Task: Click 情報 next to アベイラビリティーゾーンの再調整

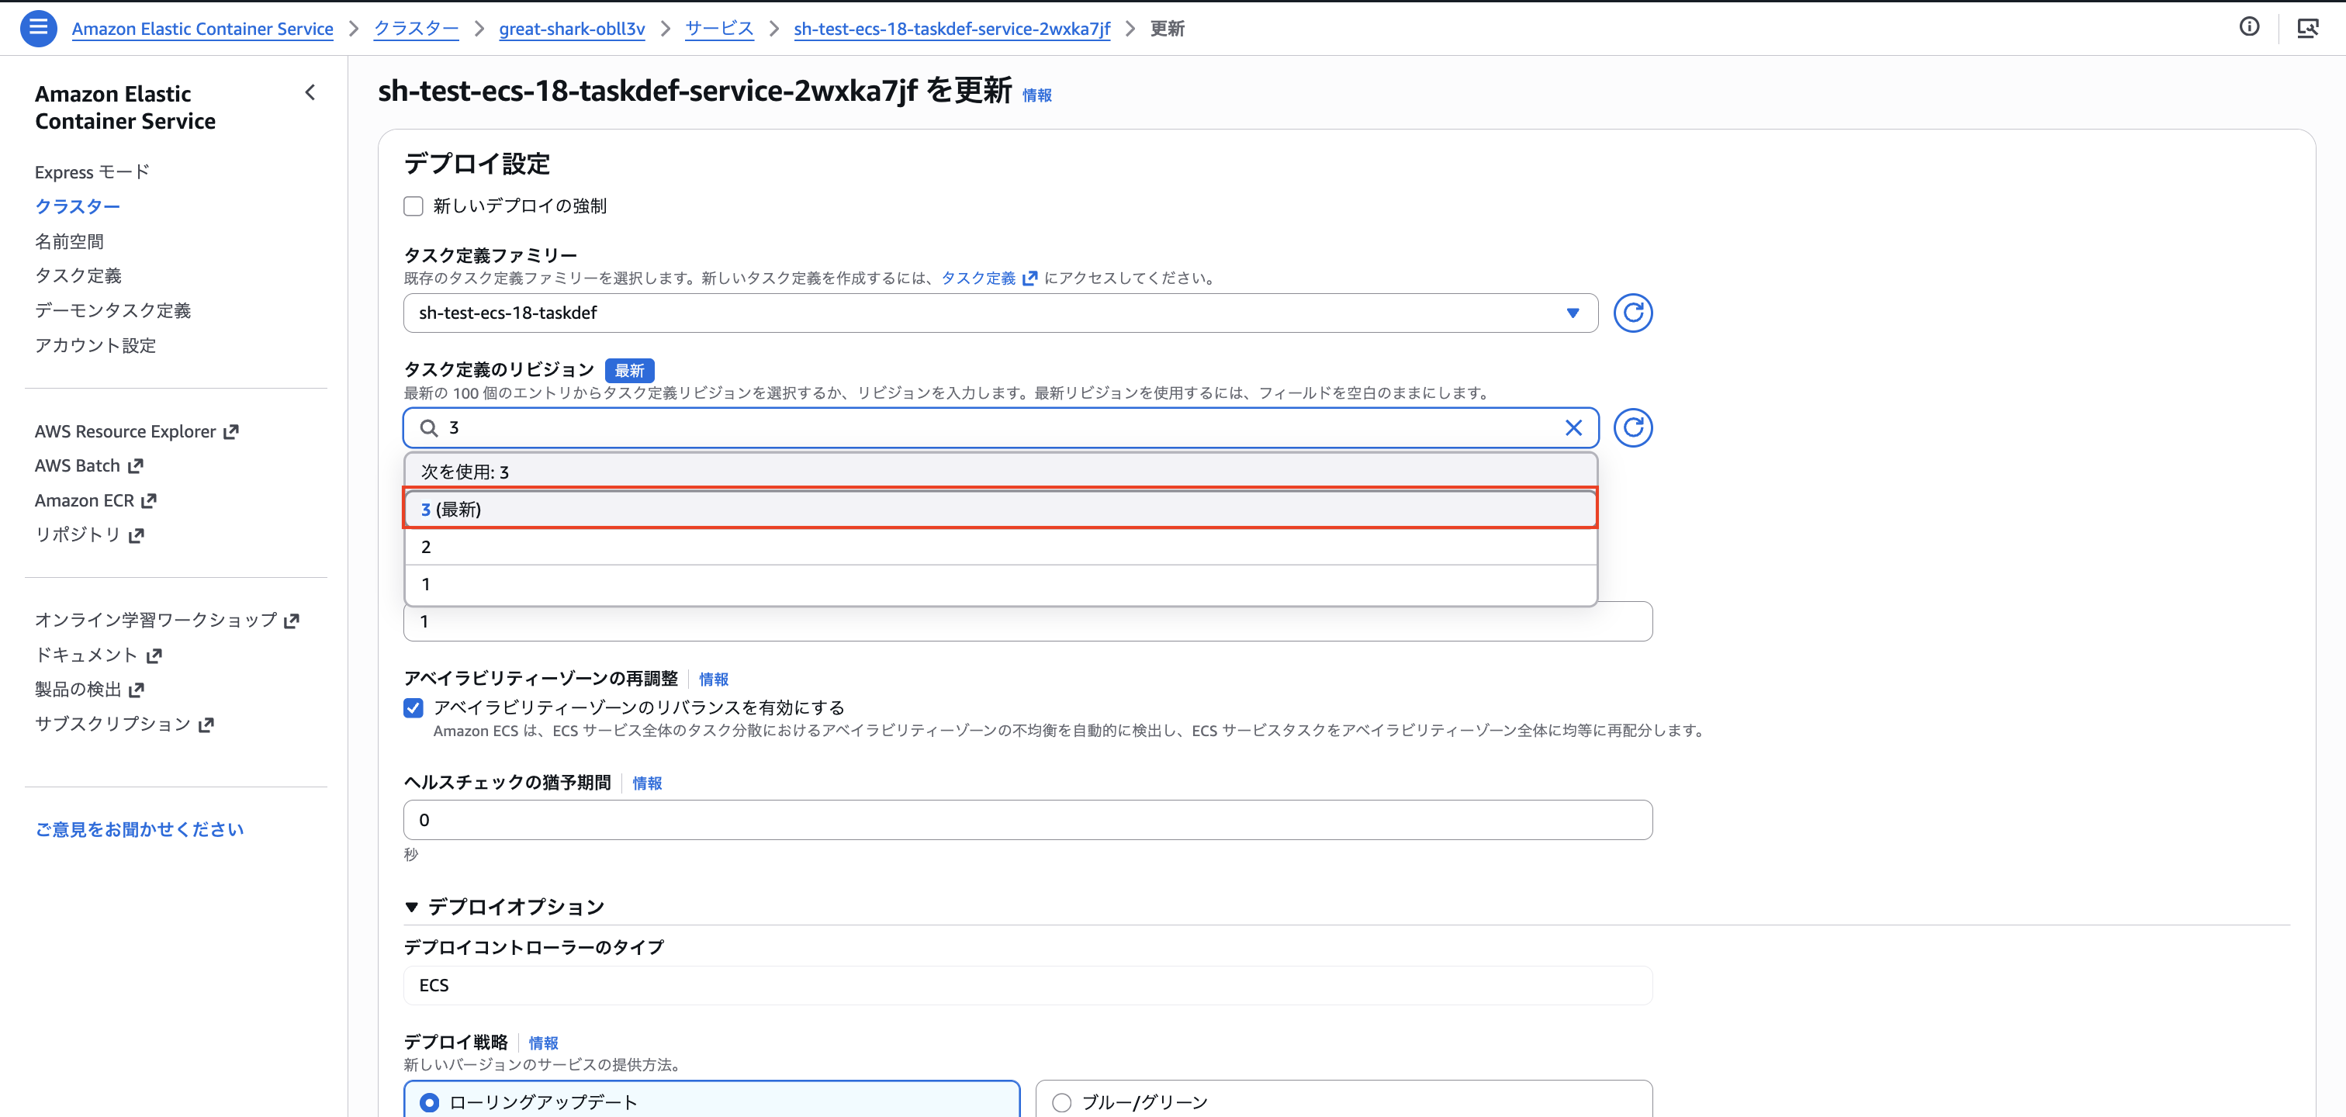Action: click(x=713, y=680)
